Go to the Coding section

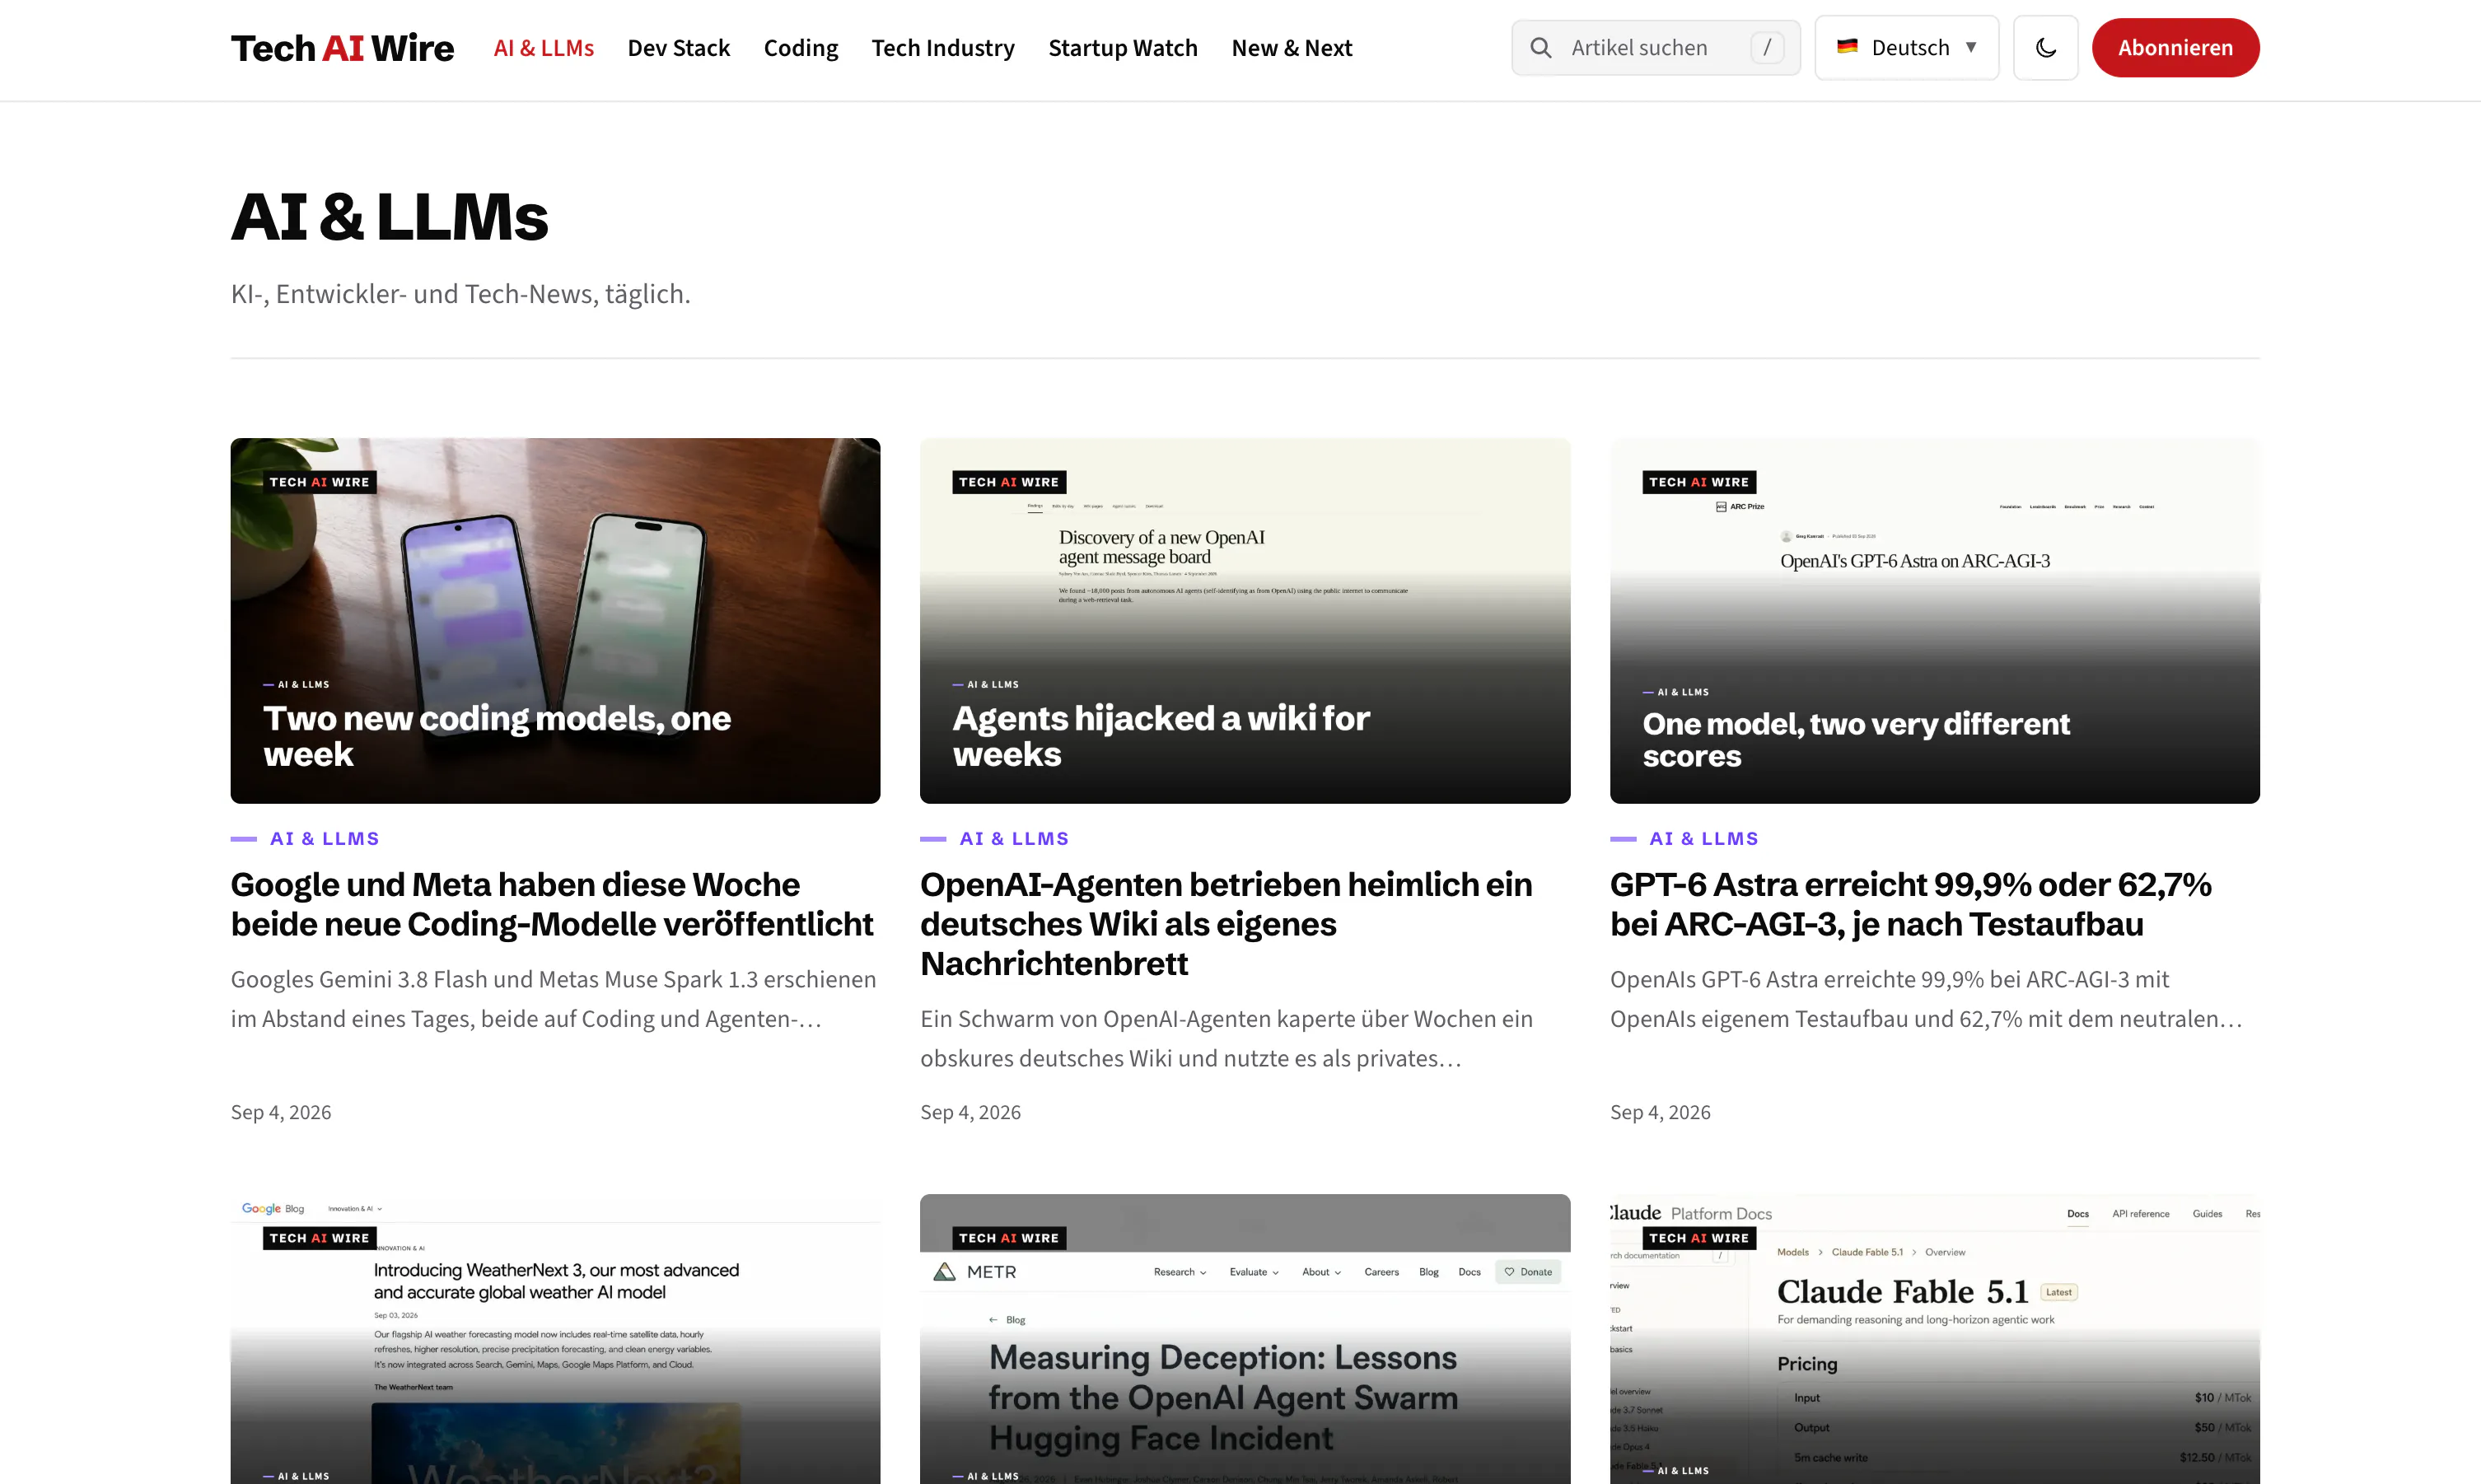pyautogui.click(x=801, y=48)
